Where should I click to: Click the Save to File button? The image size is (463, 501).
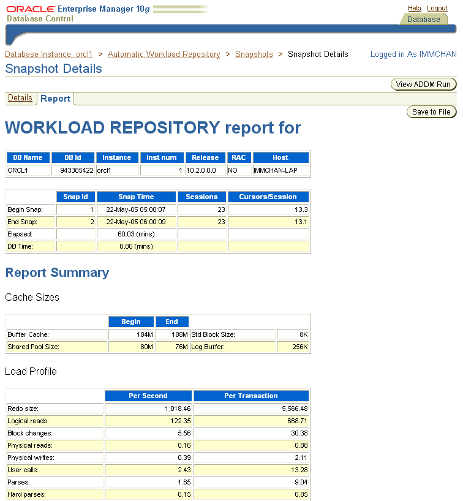point(431,112)
